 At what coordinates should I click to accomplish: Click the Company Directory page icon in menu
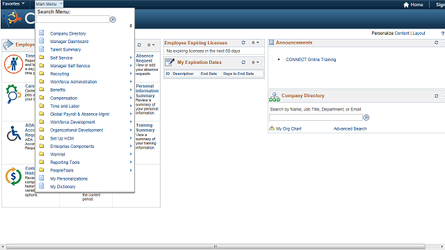coord(42,33)
